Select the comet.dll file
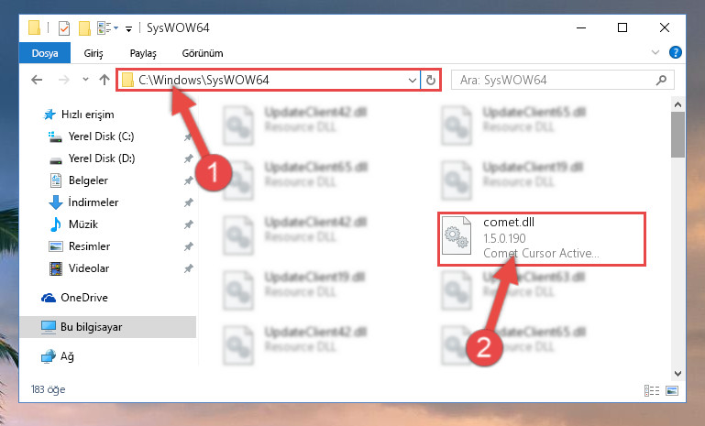 pyautogui.click(x=541, y=238)
